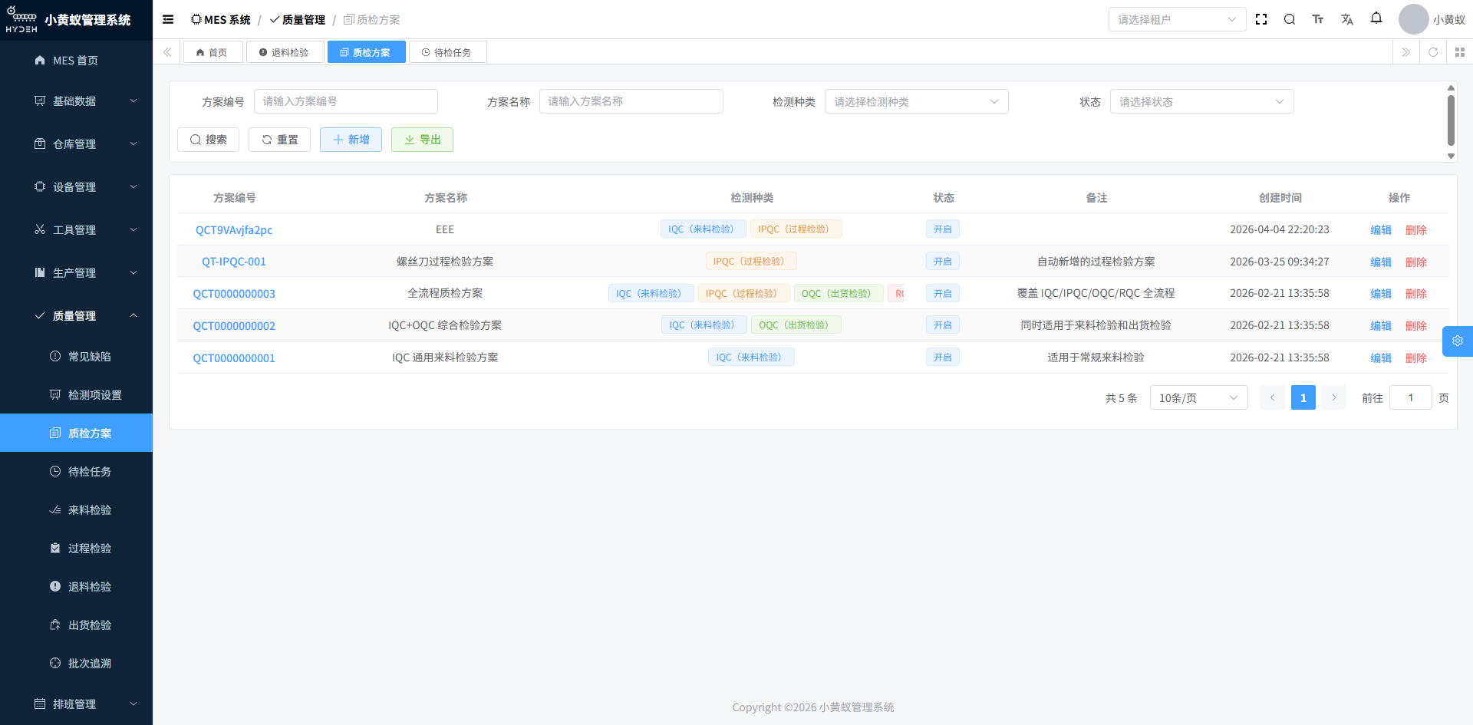This screenshot has width=1473, height=725.
Task: Open the global search icon in the header
Action: click(1290, 19)
